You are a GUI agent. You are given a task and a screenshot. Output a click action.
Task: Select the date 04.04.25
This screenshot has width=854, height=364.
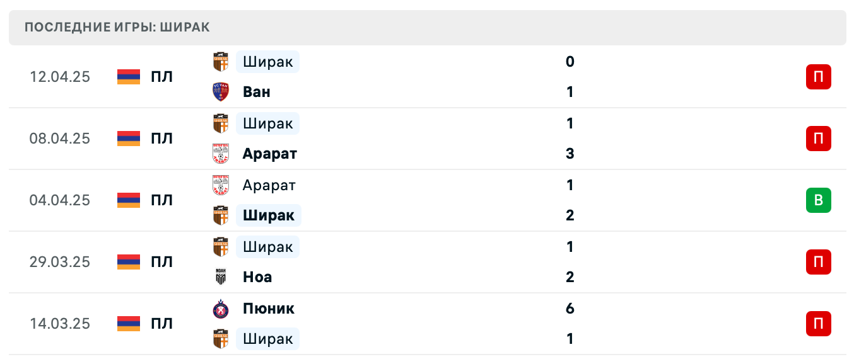[x=60, y=200]
